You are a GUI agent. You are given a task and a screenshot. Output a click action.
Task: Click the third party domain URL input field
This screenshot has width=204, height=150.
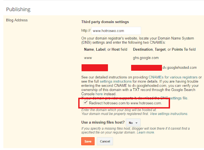pos(116,31)
